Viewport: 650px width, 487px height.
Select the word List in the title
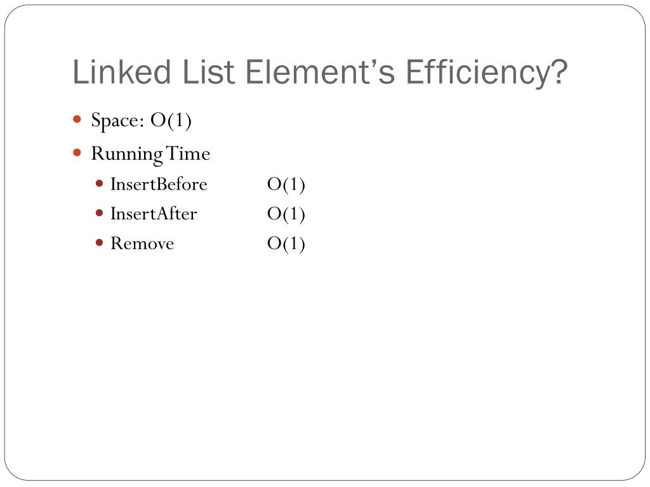[x=208, y=72]
